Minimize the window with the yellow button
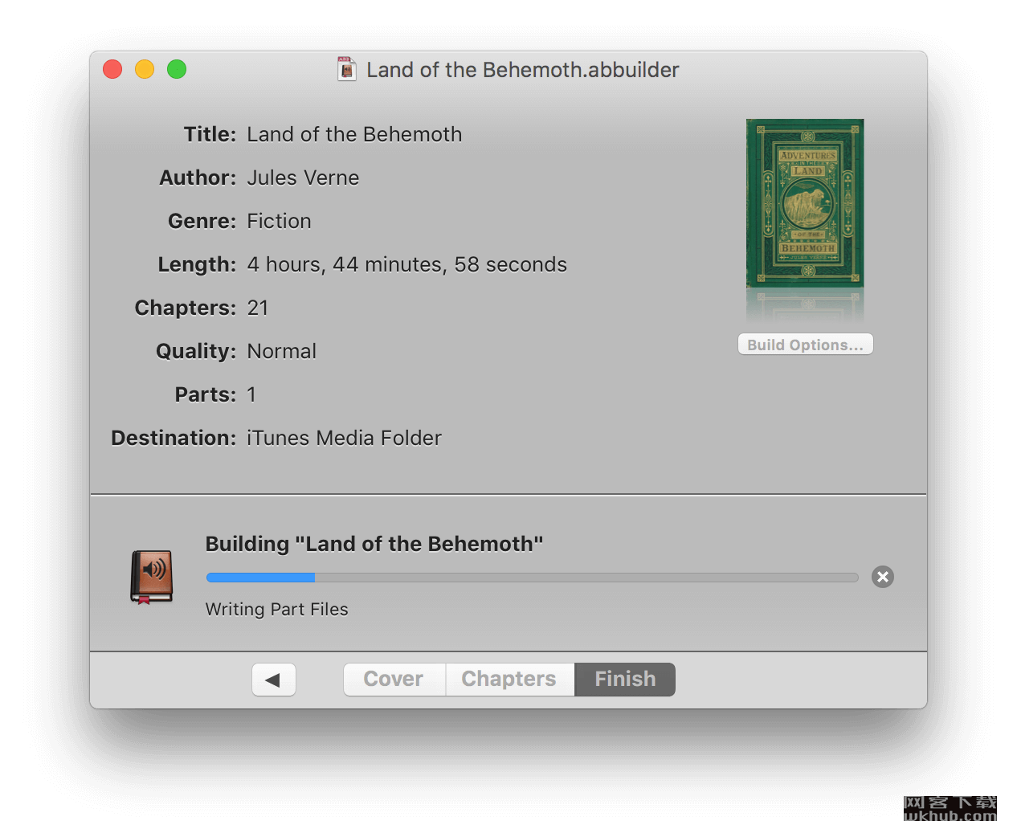The height and width of the screenshot is (837, 1017). (x=145, y=69)
